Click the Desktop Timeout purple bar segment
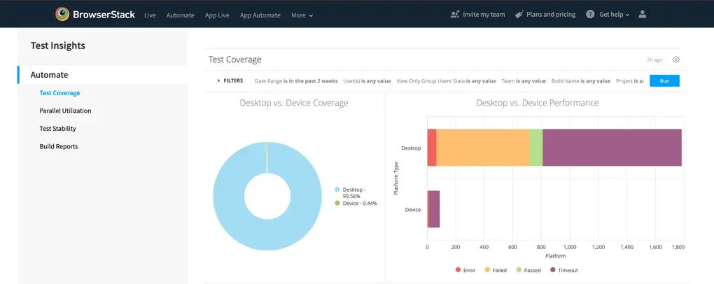Image resolution: width=714 pixels, height=284 pixels. click(612, 148)
